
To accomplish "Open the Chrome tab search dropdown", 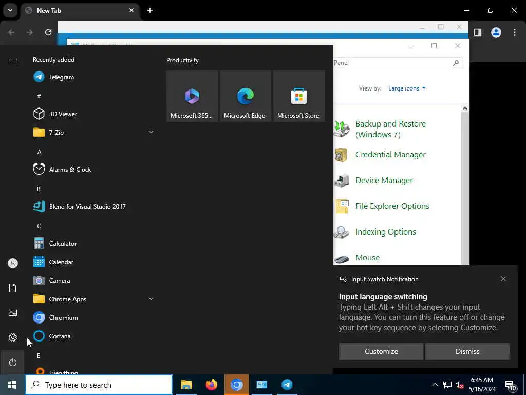I will click(x=10, y=10).
